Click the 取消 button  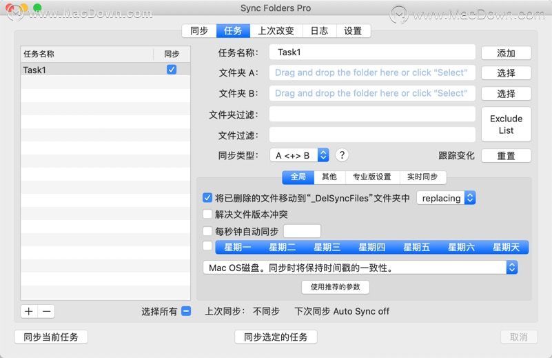(x=519, y=337)
